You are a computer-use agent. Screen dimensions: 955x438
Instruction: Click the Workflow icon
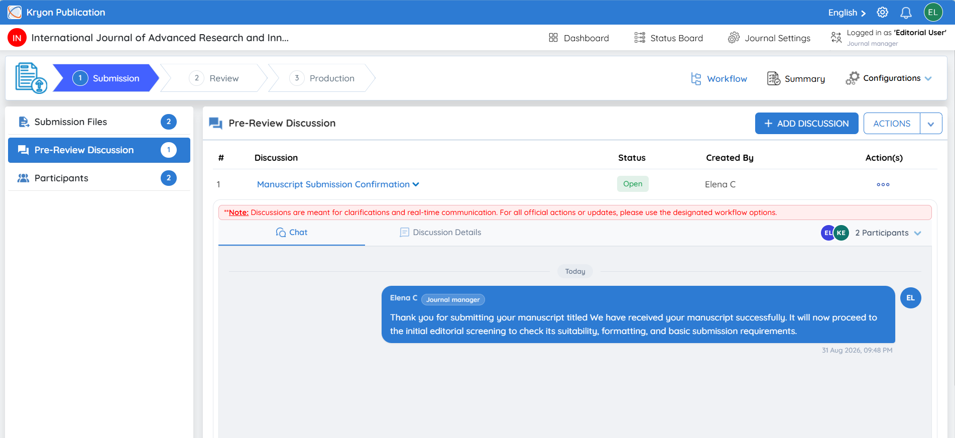pos(696,79)
